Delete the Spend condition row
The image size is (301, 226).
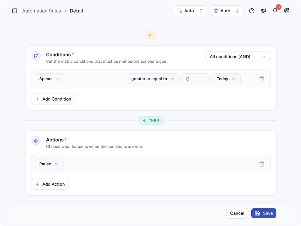tap(262, 79)
